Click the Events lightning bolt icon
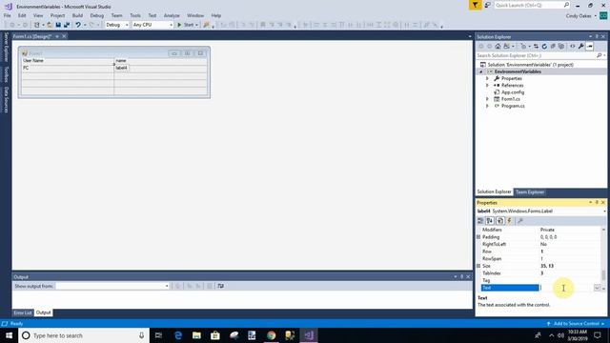Image resolution: width=610 pixels, height=343 pixels. pos(509,221)
